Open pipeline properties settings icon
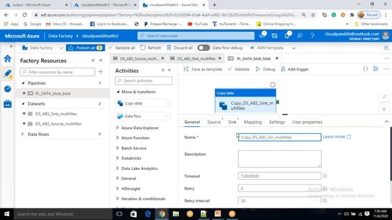The image size is (392, 220). 375,69
